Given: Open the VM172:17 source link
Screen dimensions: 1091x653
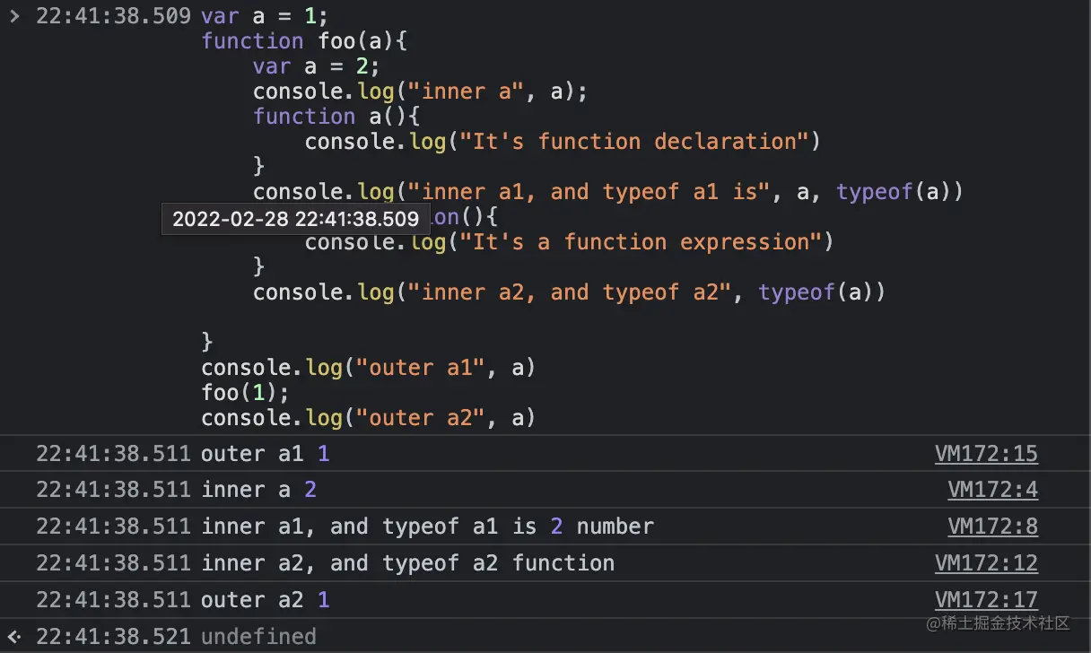Looking at the screenshot, I should (986, 600).
